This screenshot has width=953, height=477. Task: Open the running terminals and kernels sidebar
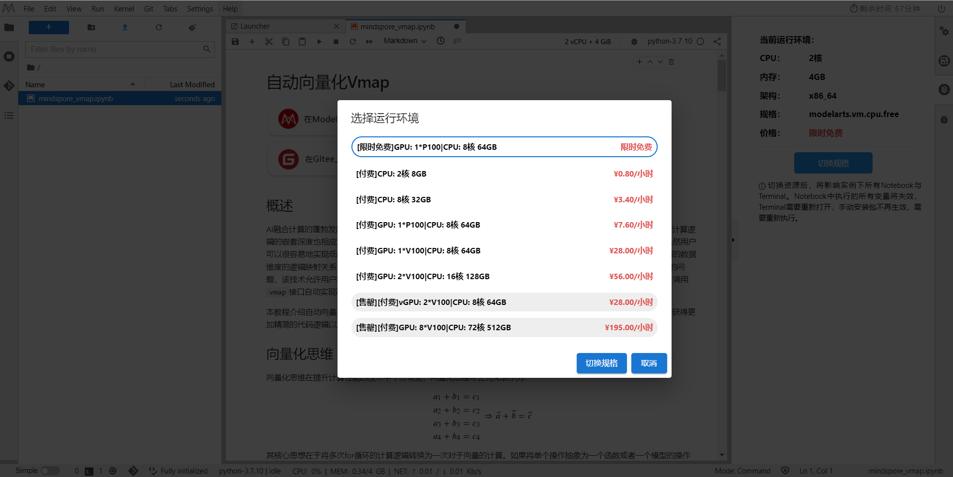pyautogui.click(x=9, y=56)
